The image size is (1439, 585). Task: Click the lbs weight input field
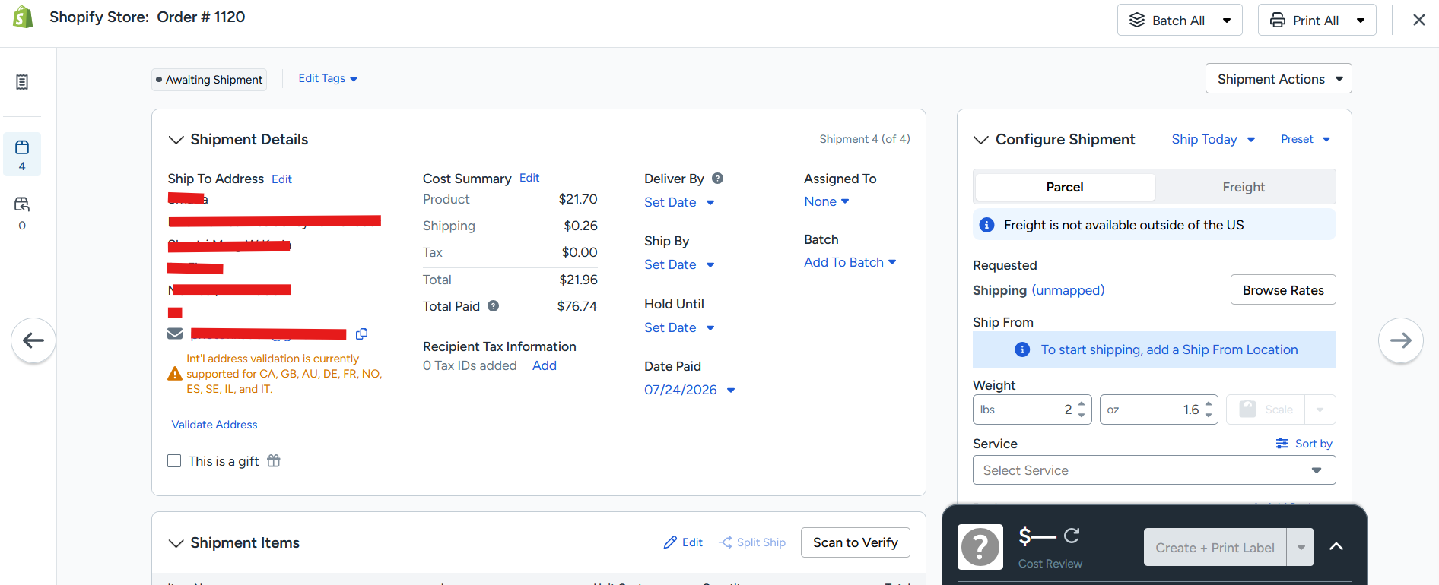click(x=1032, y=409)
